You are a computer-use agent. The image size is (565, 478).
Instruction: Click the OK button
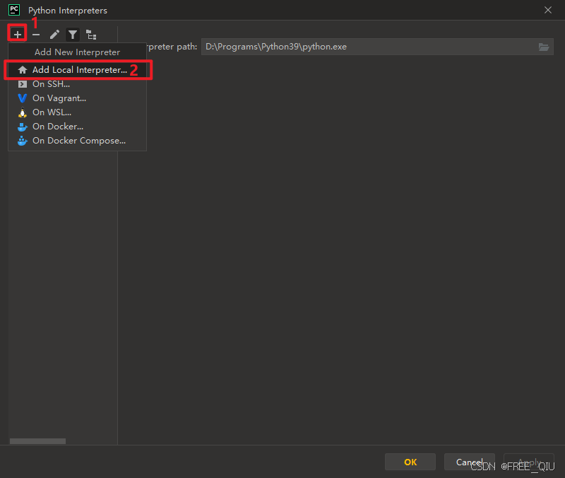[x=410, y=462]
